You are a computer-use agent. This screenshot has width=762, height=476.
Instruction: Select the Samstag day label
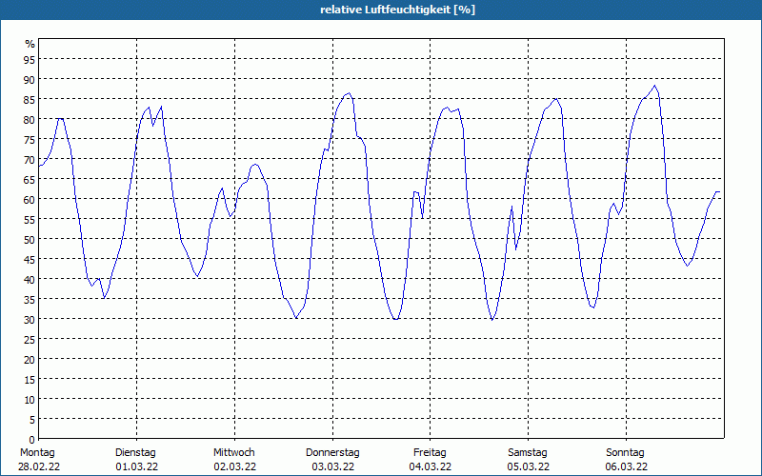point(528,452)
